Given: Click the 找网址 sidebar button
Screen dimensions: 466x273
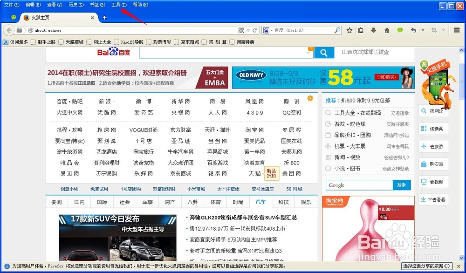Looking at the screenshot, I should tap(433, 111).
